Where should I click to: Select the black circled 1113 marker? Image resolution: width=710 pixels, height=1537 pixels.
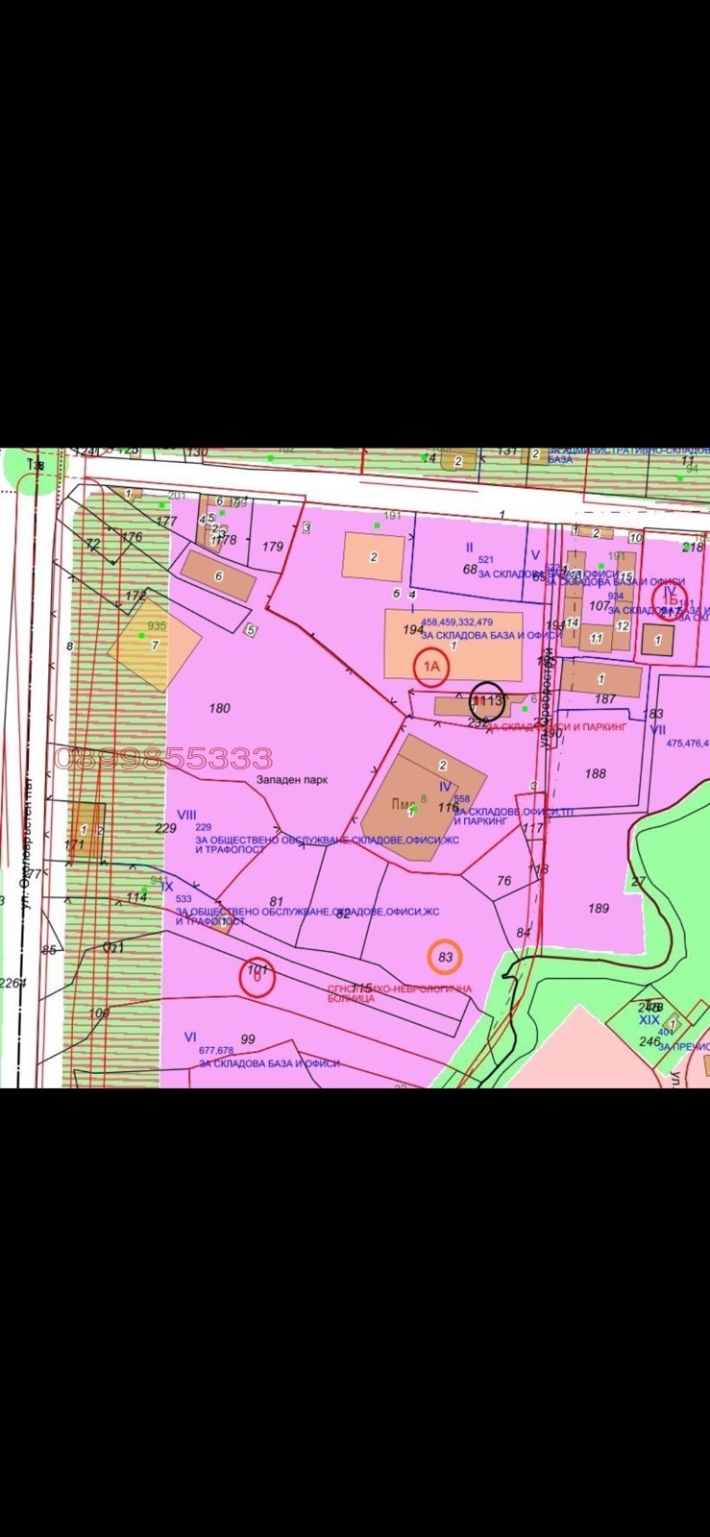coord(487,700)
